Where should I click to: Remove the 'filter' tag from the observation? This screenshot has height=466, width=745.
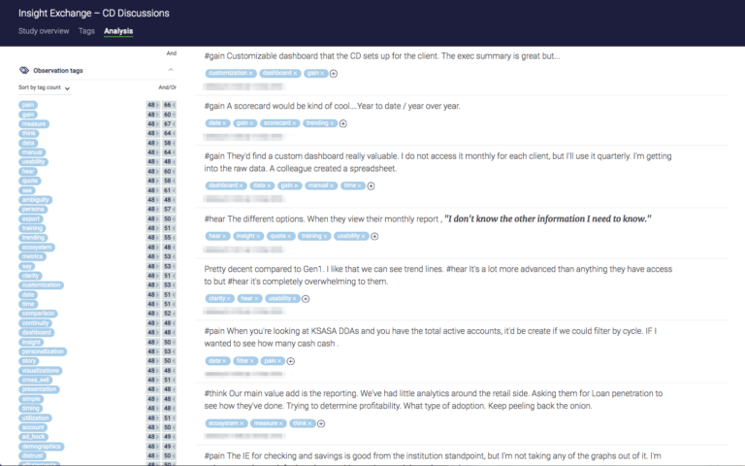[251, 361]
